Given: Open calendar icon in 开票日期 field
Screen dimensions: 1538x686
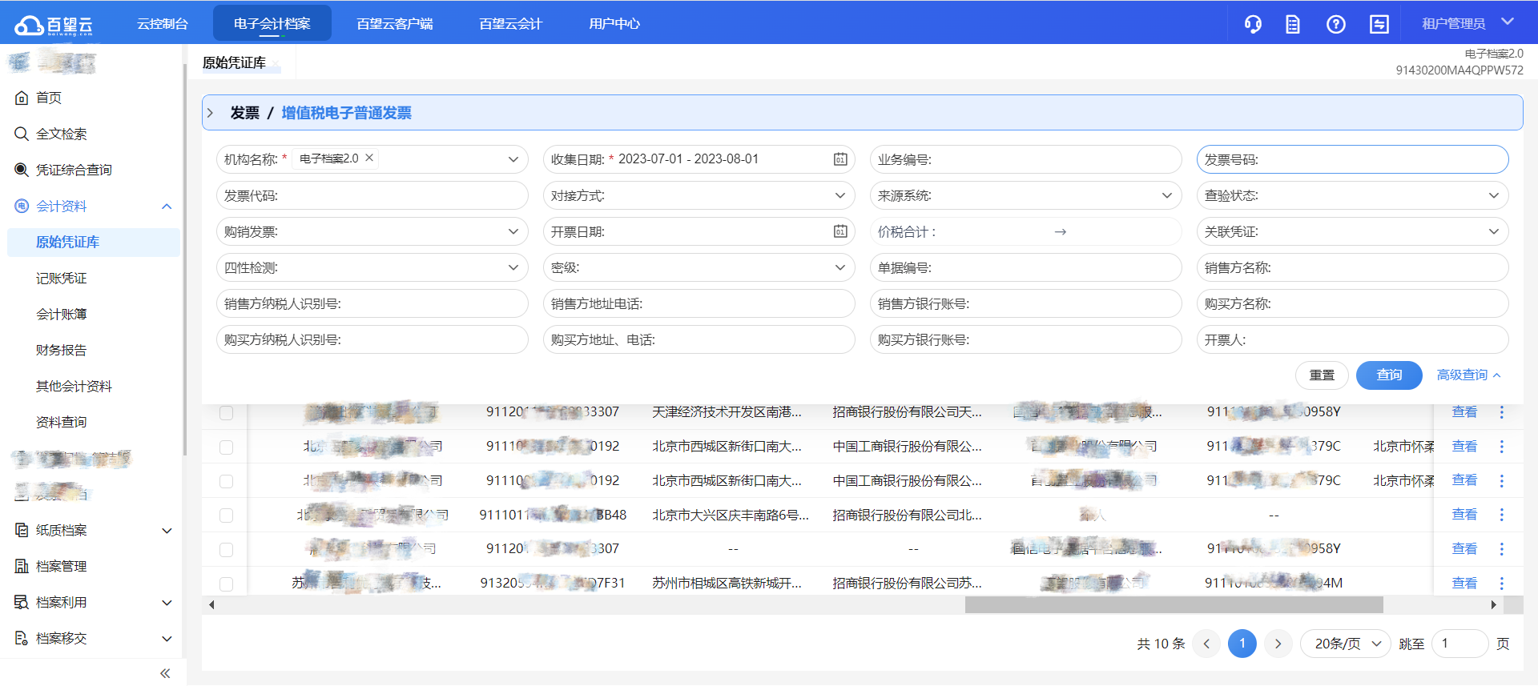Looking at the screenshot, I should point(840,231).
